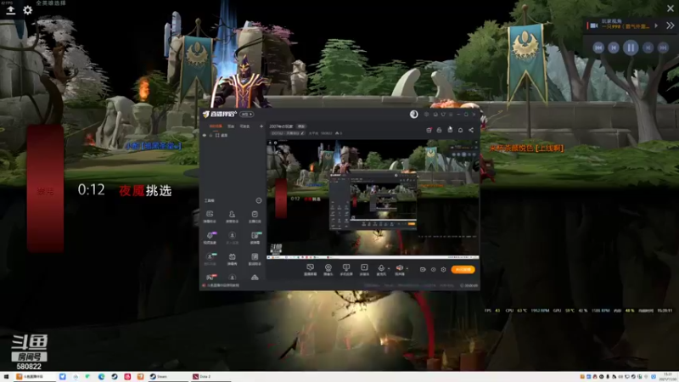Add the video window source below the preview

tap(364, 269)
